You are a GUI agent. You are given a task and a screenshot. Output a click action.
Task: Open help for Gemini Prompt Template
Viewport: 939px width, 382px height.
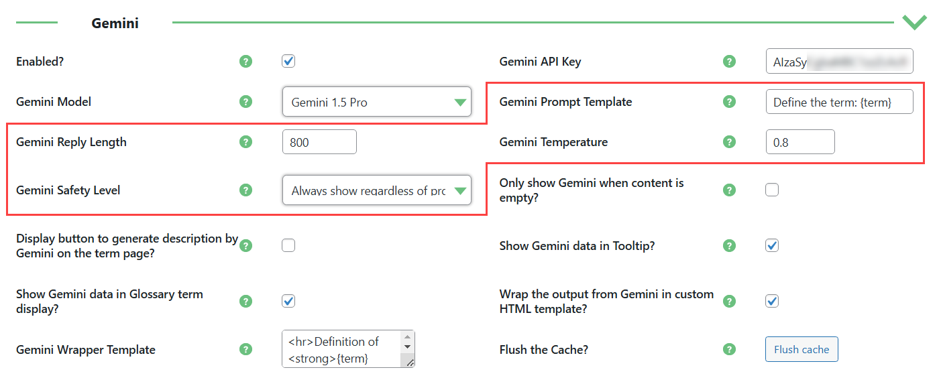730,102
